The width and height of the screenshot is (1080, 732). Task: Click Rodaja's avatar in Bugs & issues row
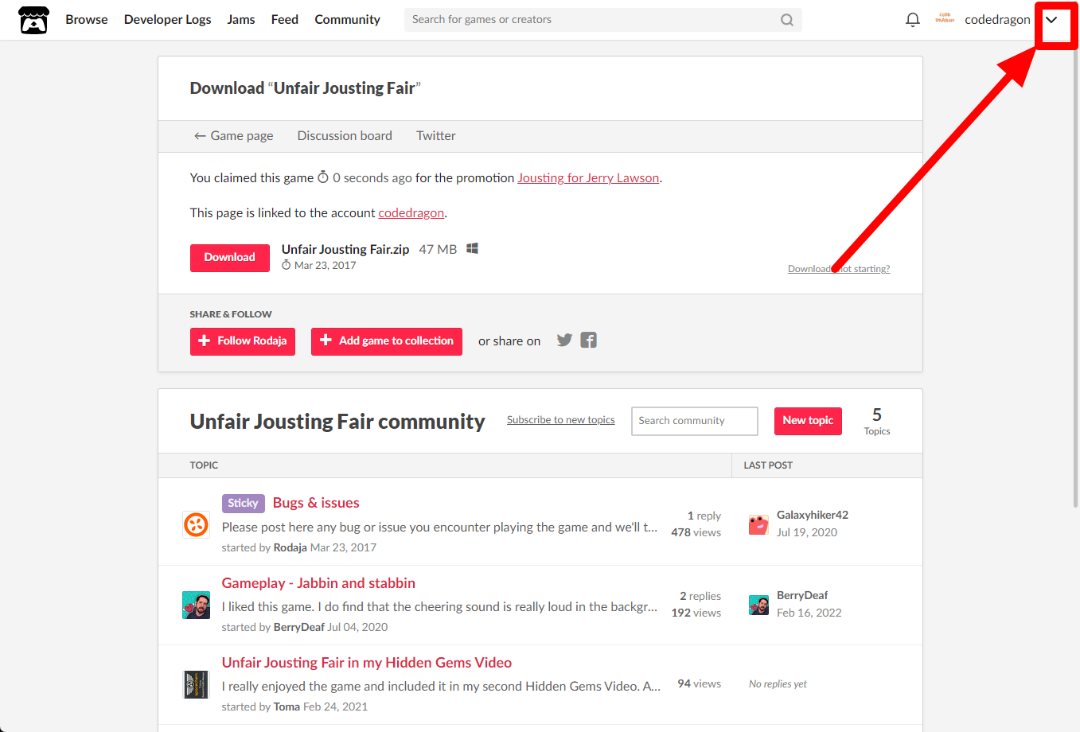(x=196, y=524)
